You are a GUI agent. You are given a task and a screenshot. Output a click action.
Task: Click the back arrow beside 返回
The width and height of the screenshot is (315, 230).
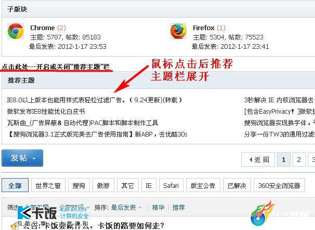[x=251, y=160]
